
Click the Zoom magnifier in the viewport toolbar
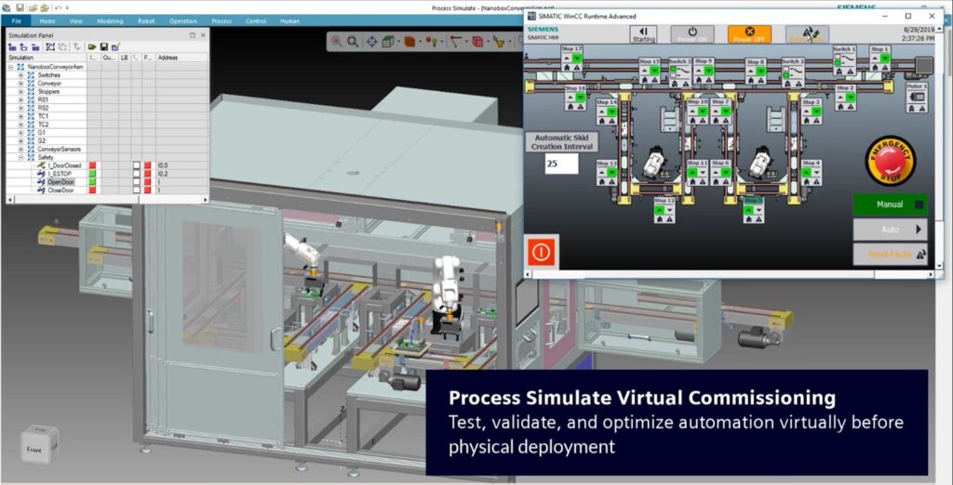(x=353, y=41)
